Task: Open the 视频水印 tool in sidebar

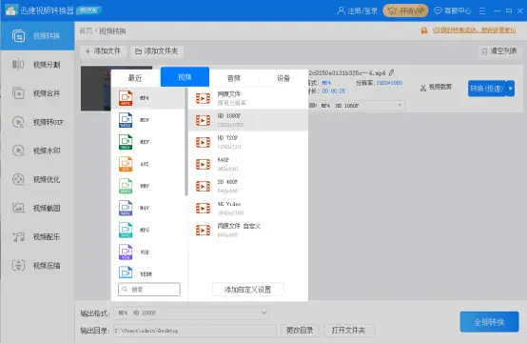Action: 37,151
